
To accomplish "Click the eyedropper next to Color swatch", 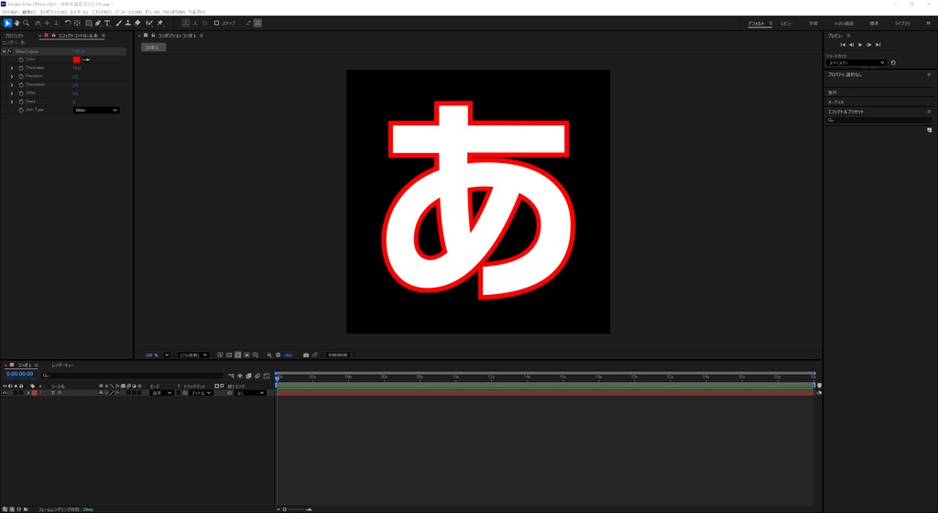I will [86, 60].
